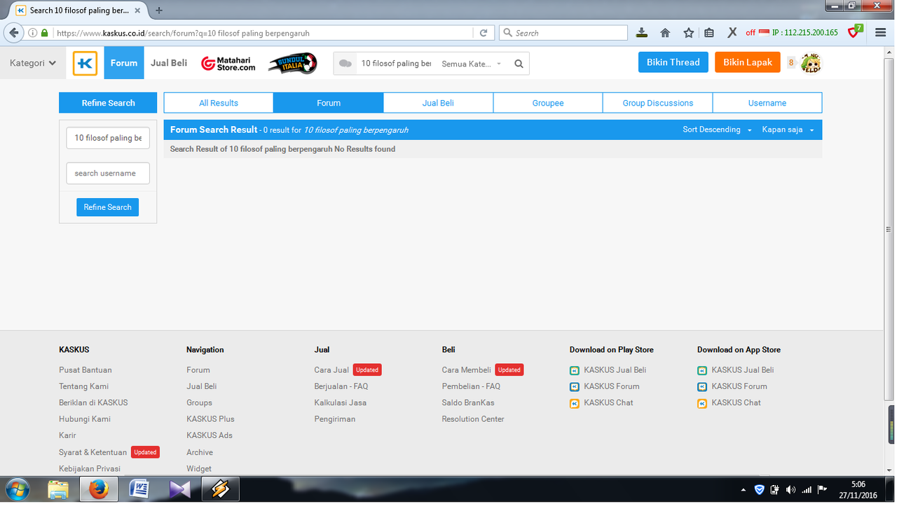Click the Forum header navigation item

pyautogui.click(x=124, y=63)
